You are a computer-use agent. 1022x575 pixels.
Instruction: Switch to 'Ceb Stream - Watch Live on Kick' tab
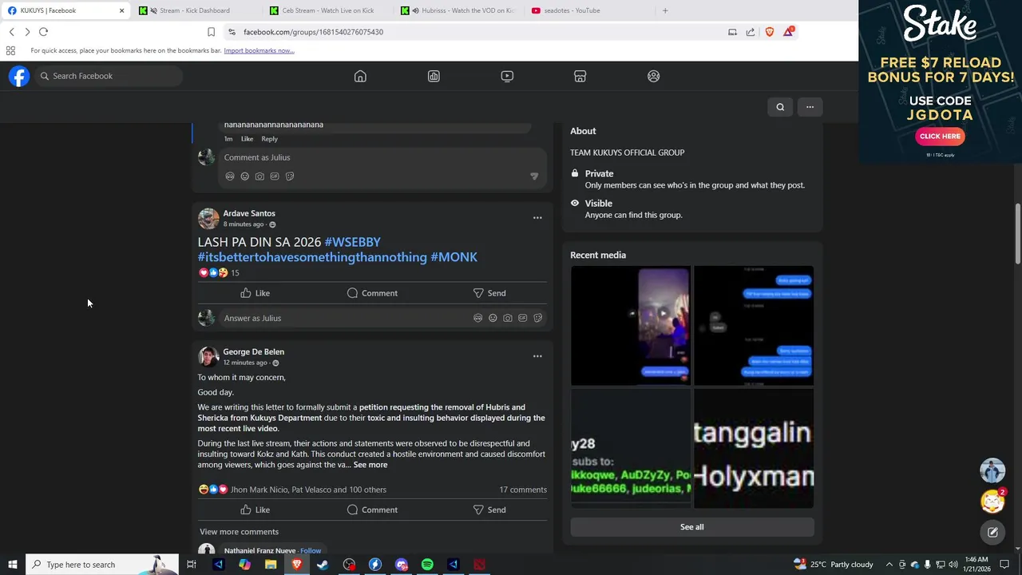[x=327, y=10]
